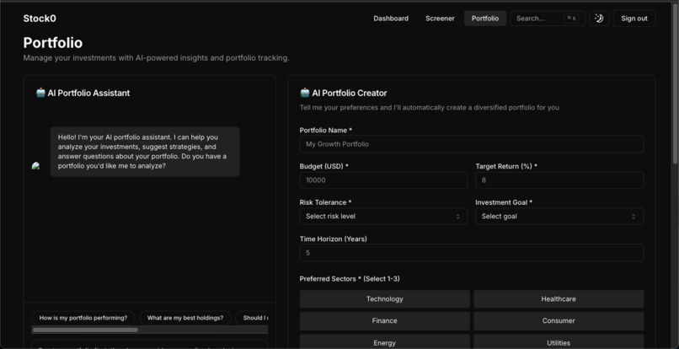
Task: Select the Portfolio nav item
Action: (x=485, y=19)
